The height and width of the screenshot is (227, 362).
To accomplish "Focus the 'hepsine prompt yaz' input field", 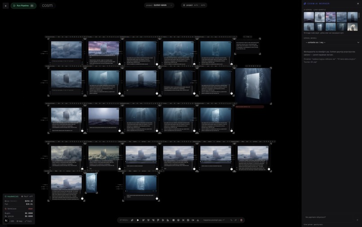I will pyautogui.click(x=214, y=220).
